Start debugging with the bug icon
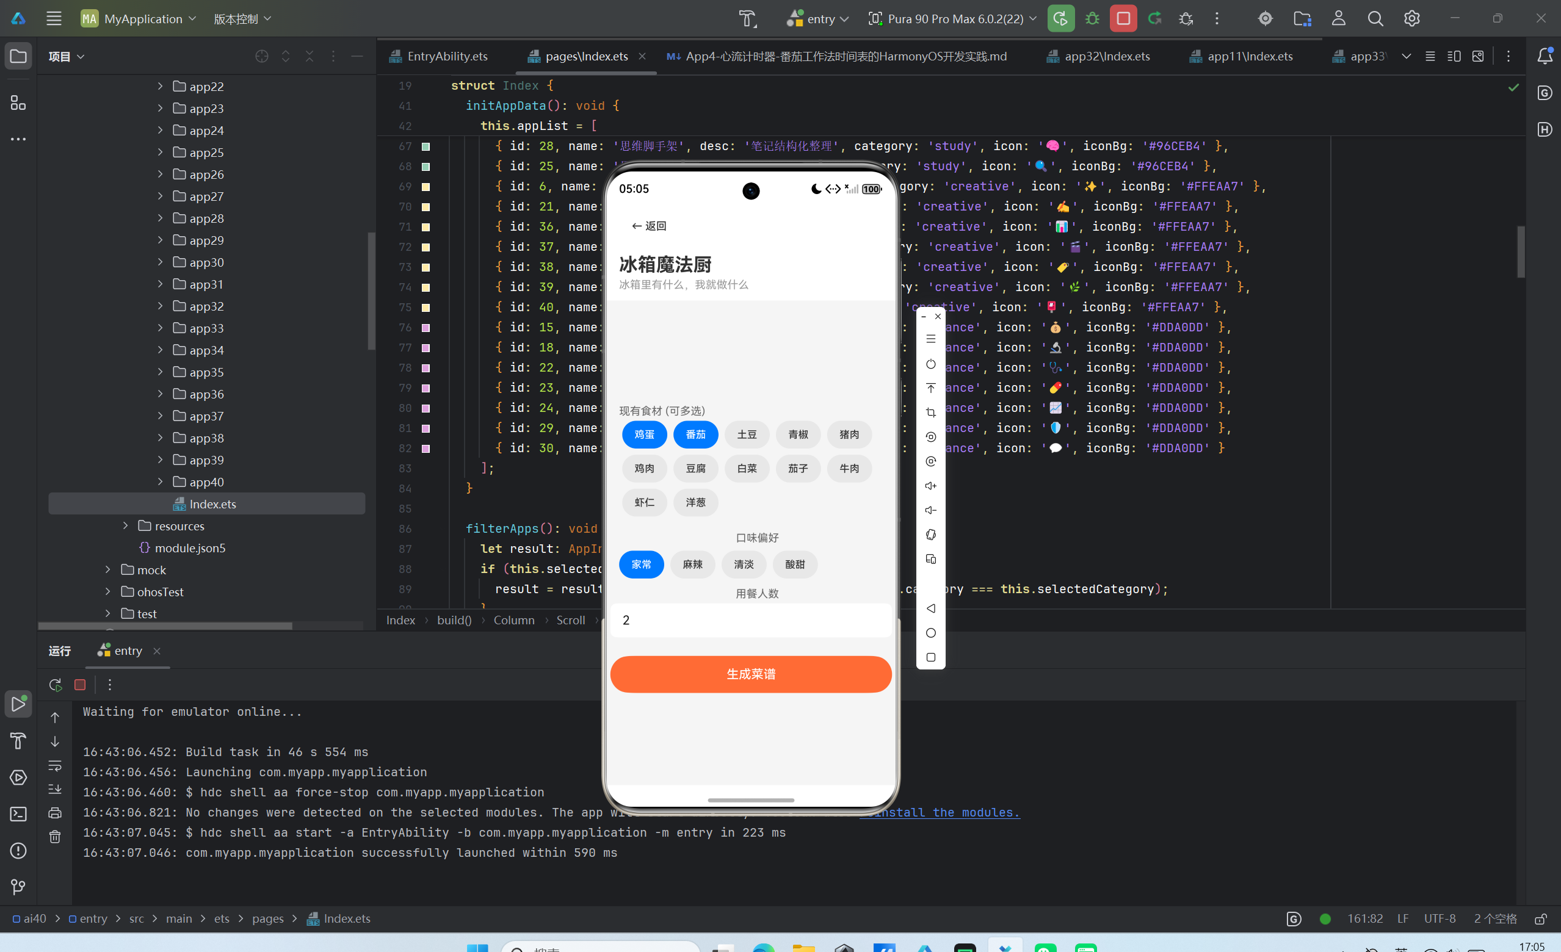Screen dimensions: 1561x952 (1092, 18)
